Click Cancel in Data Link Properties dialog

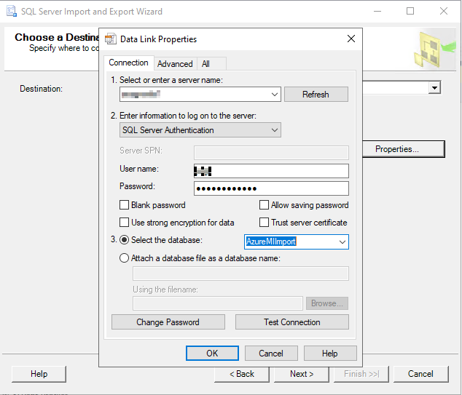point(271,354)
